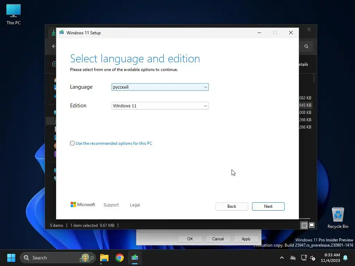Select the This PC desktop icon

coord(14,14)
